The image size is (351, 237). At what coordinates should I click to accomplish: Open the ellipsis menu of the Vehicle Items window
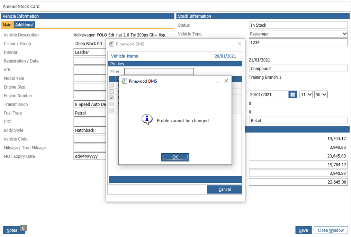coord(231,44)
